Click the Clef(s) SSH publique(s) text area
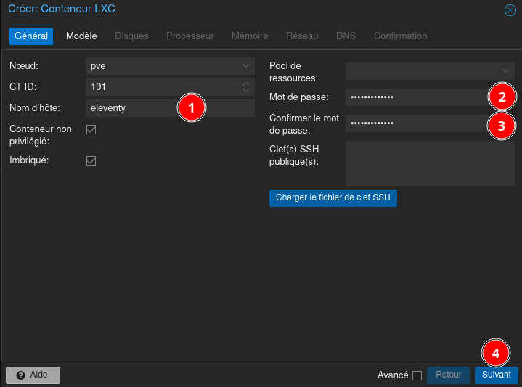Image resolution: width=522 pixels, height=387 pixels. (x=430, y=163)
